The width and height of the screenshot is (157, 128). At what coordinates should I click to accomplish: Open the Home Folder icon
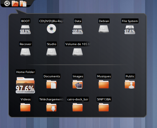coord(25,85)
